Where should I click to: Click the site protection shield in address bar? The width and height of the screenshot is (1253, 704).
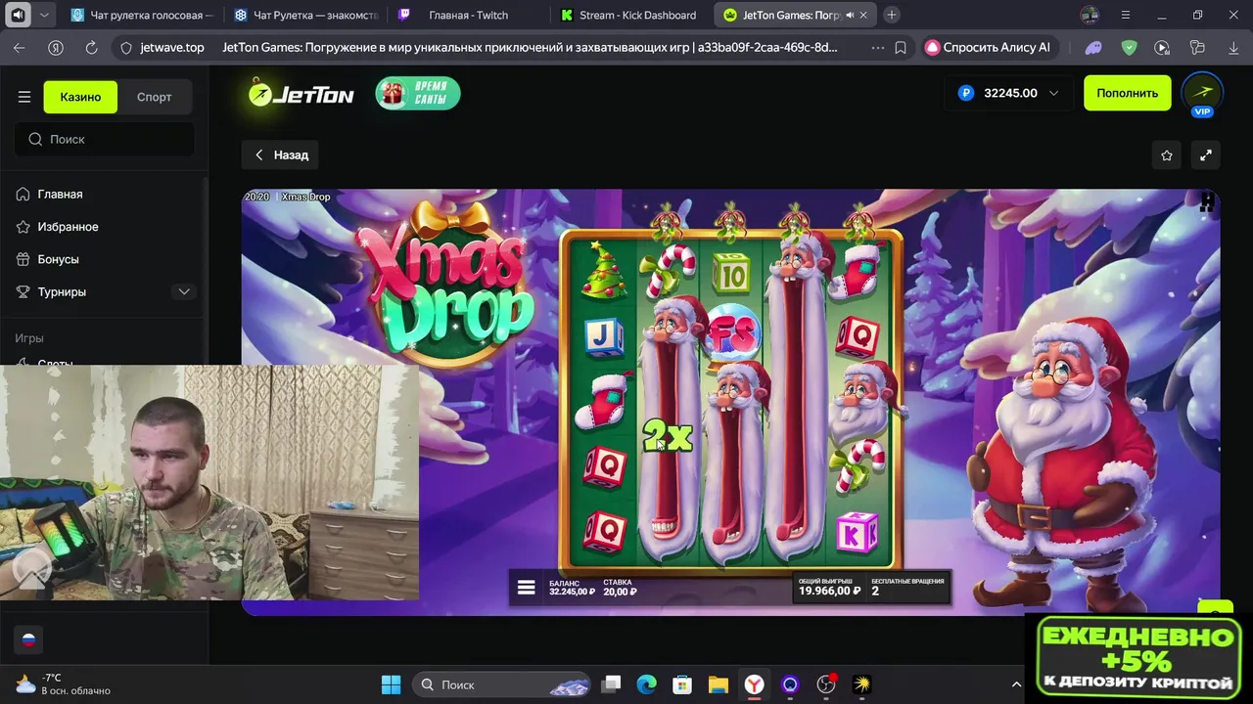(x=125, y=47)
